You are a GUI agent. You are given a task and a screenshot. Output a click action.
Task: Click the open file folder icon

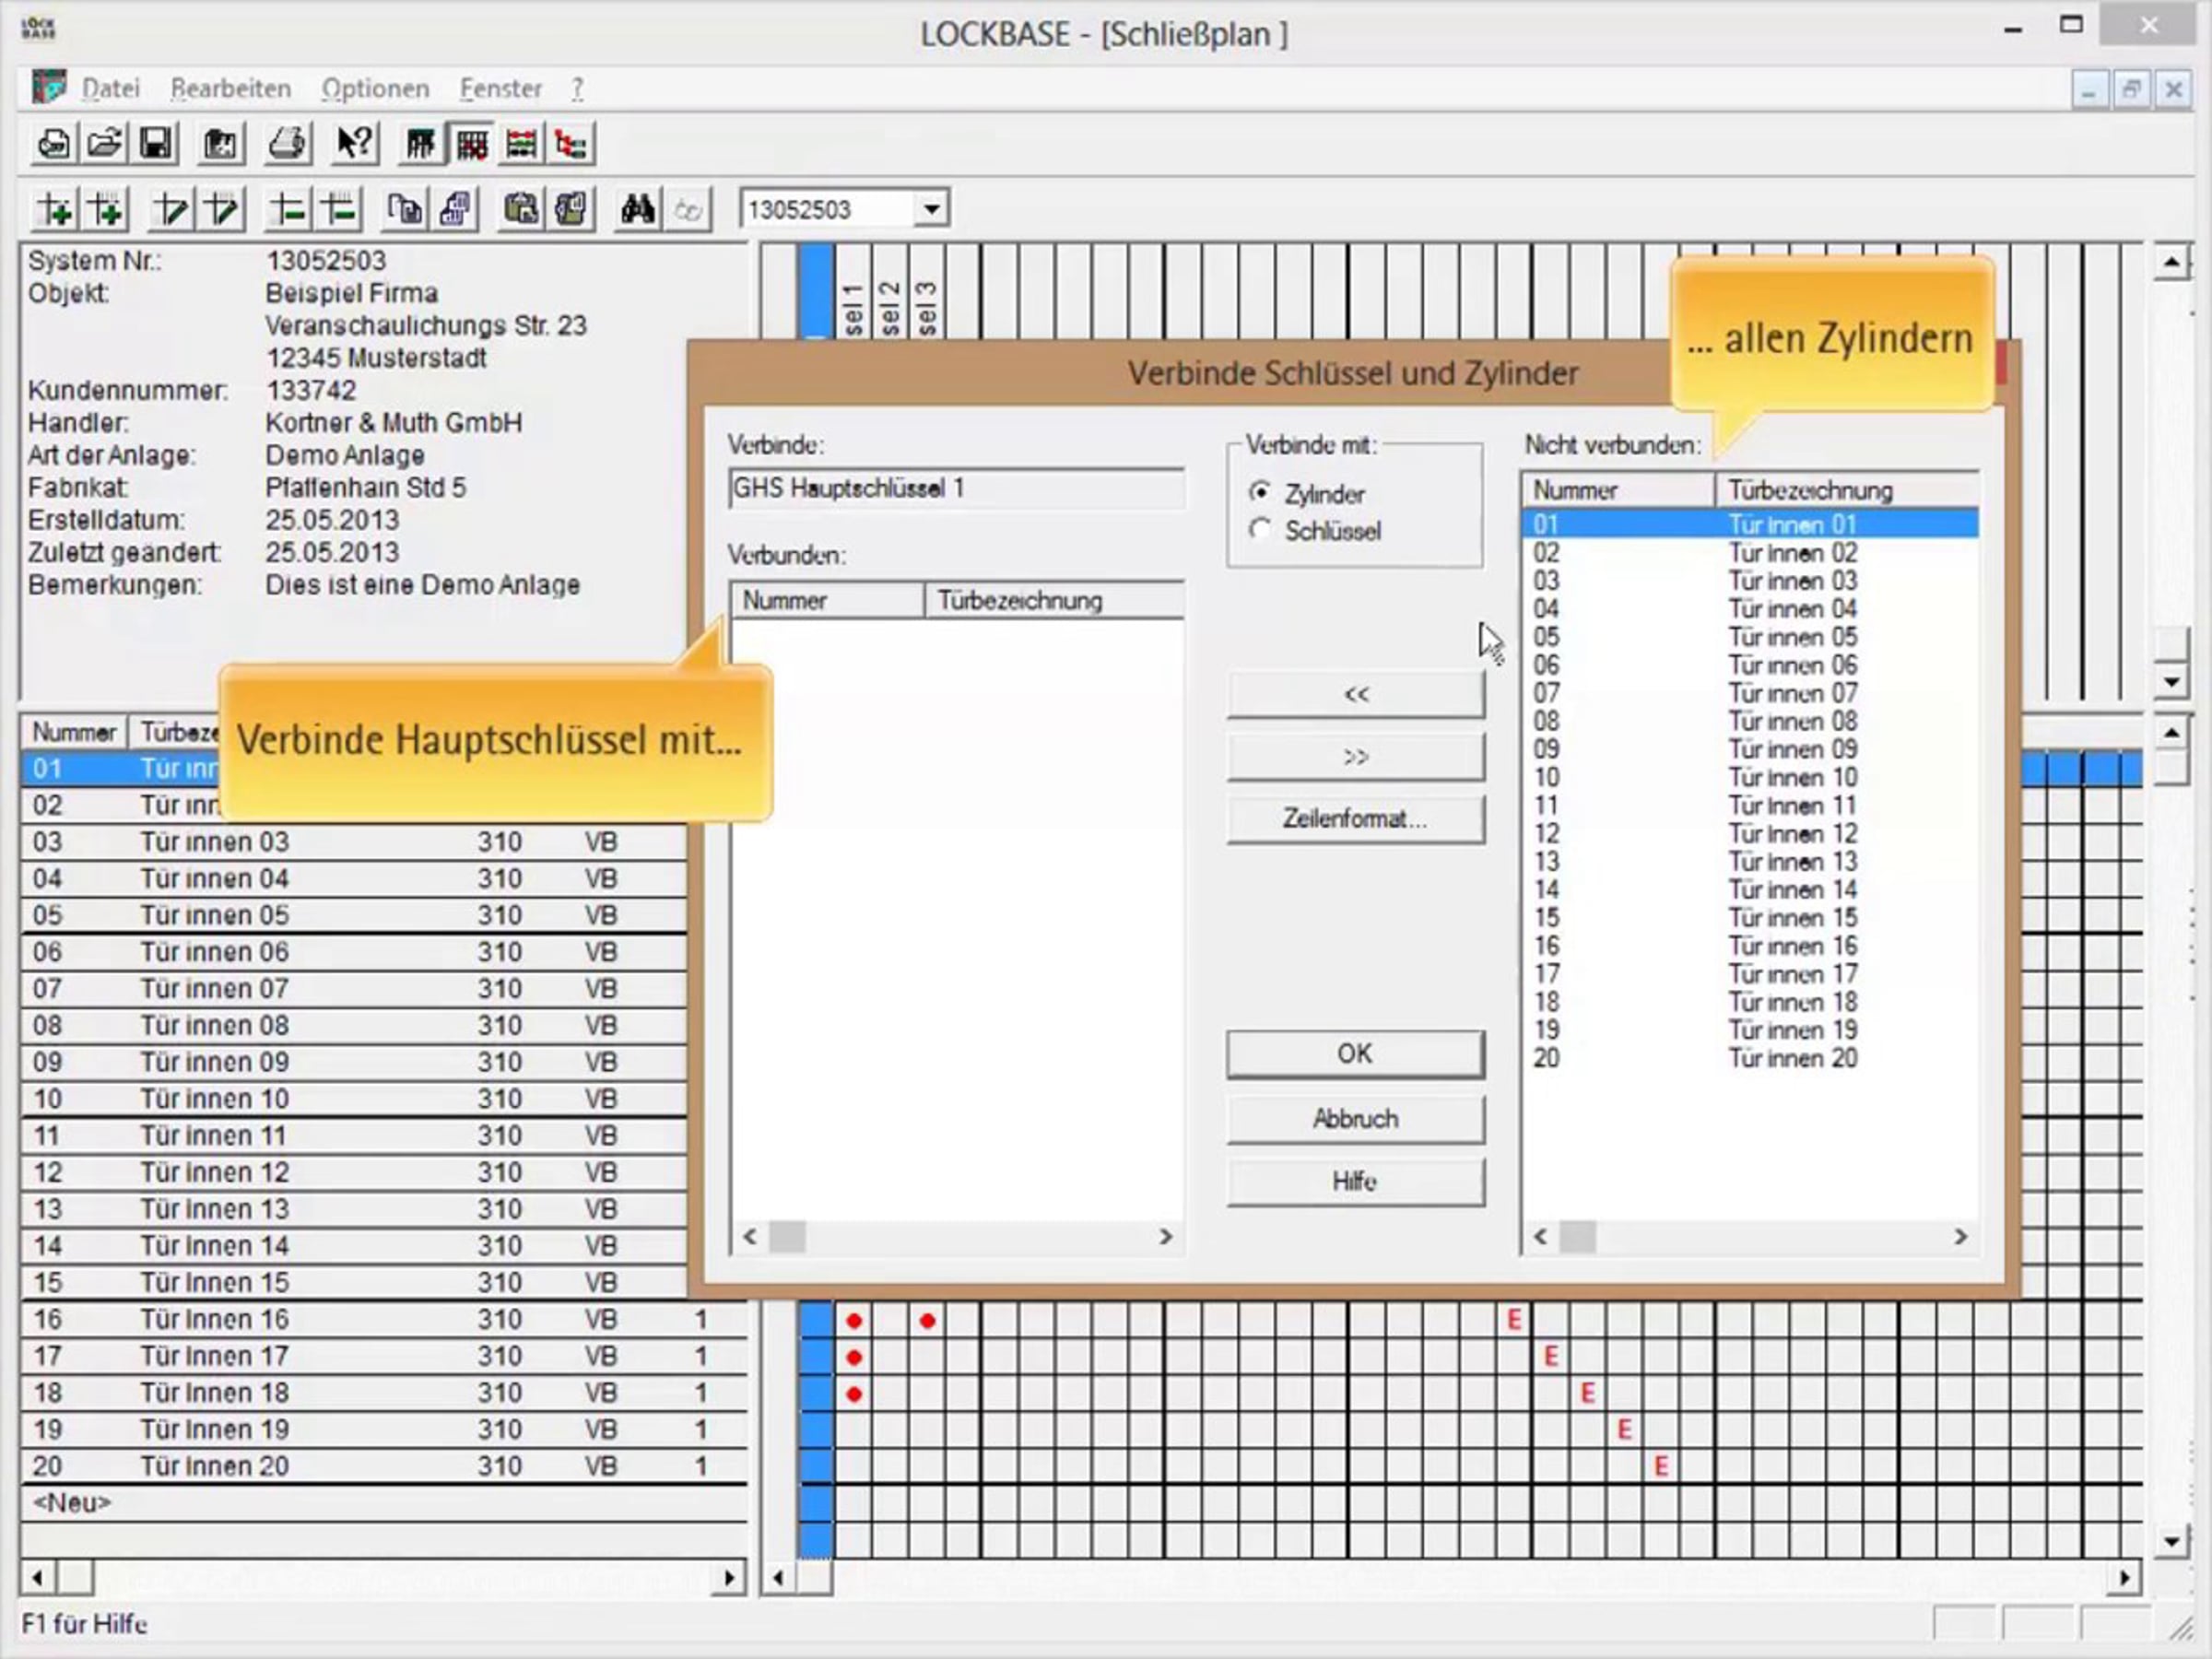pyautogui.click(x=104, y=145)
